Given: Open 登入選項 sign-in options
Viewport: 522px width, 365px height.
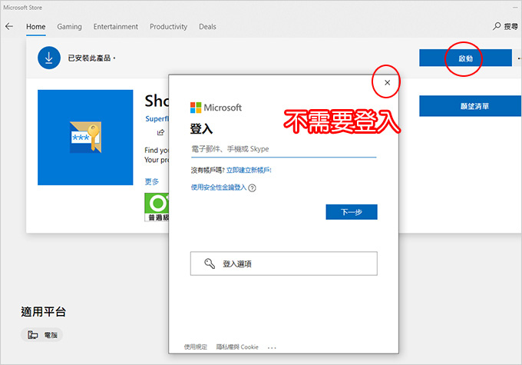Looking at the screenshot, I should pyautogui.click(x=283, y=264).
